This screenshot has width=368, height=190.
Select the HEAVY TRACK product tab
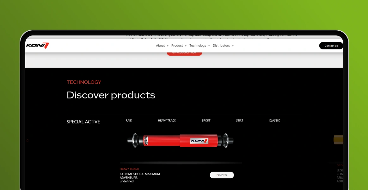[x=167, y=120]
